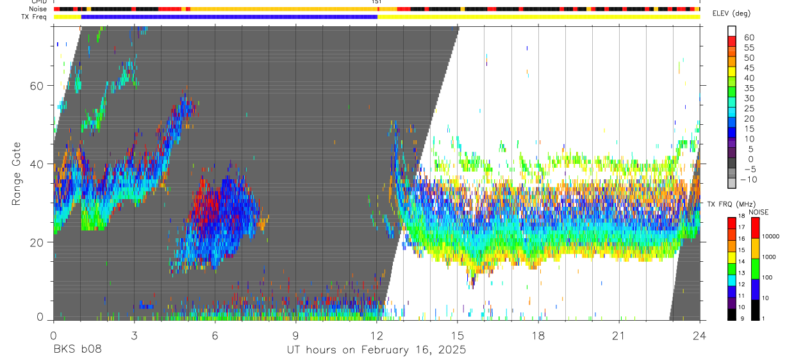The image size is (787, 363).
Task: Select the 3 hour tick label on the time axis
Action: point(134,336)
